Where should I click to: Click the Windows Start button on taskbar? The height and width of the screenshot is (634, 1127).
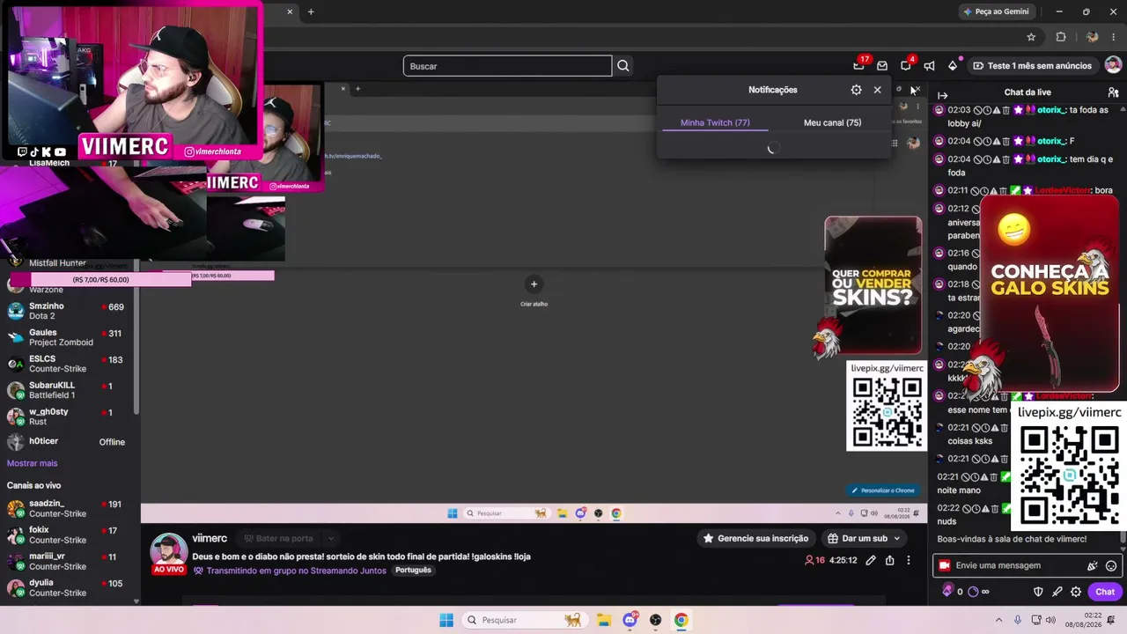point(446,620)
